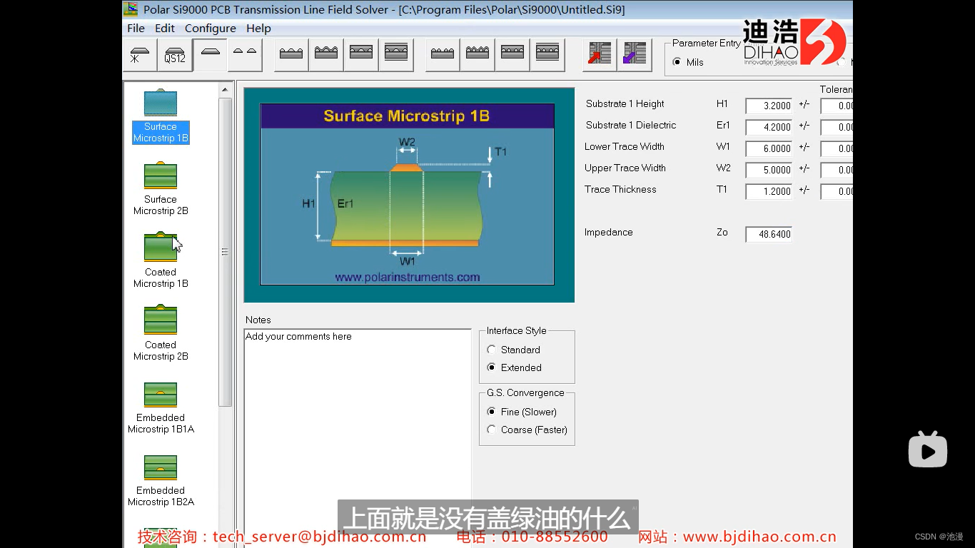975x548 pixels.
Task: Click the T1 trace thickness field
Action: coord(769,191)
